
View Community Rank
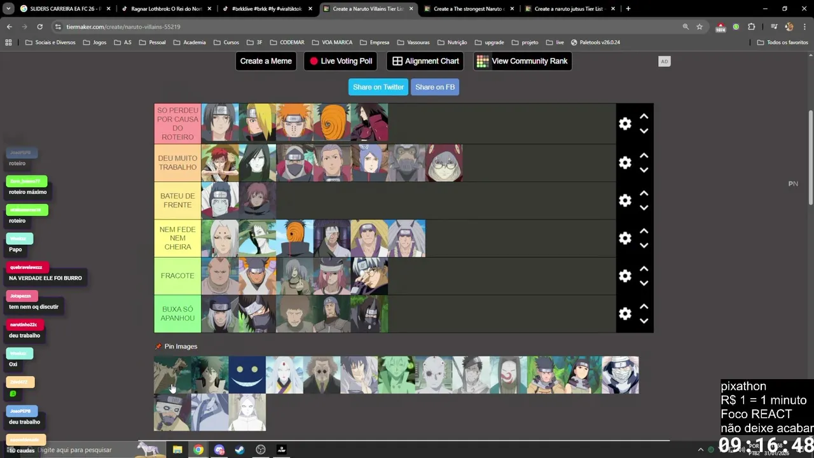(x=522, y=61)
